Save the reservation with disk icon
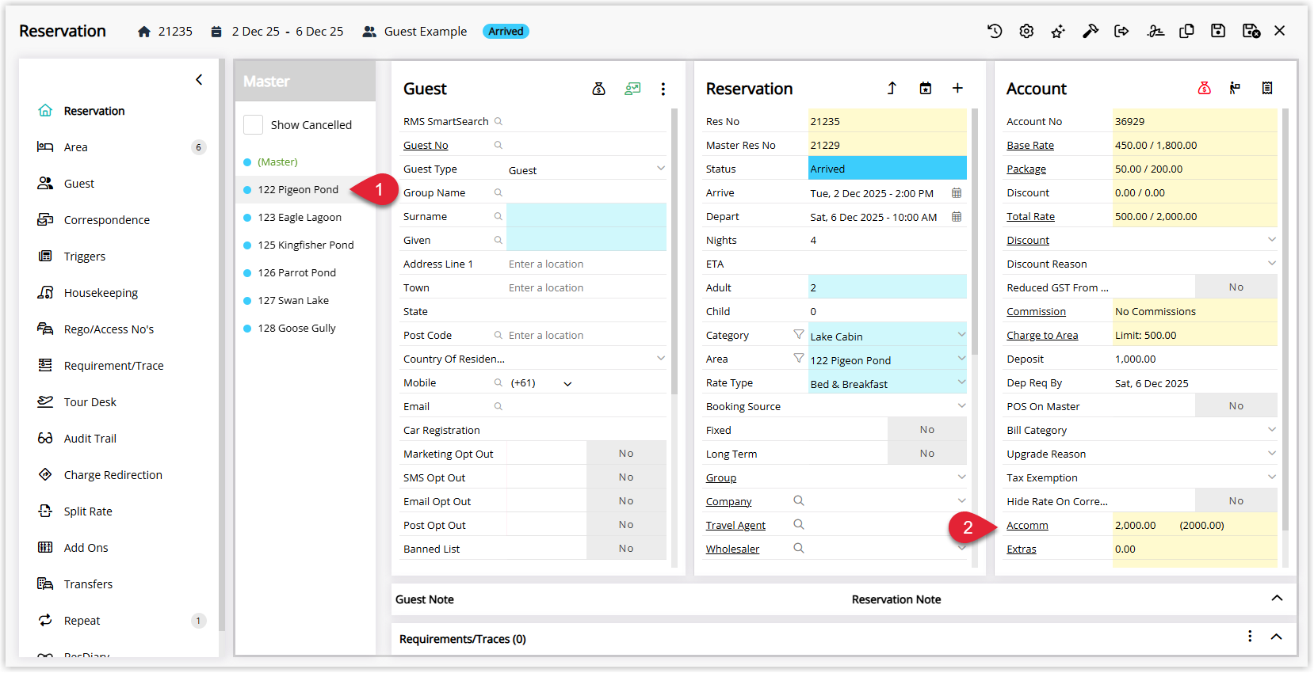The height and width of the screenshot is (673, 1314). click(1218, 31)
